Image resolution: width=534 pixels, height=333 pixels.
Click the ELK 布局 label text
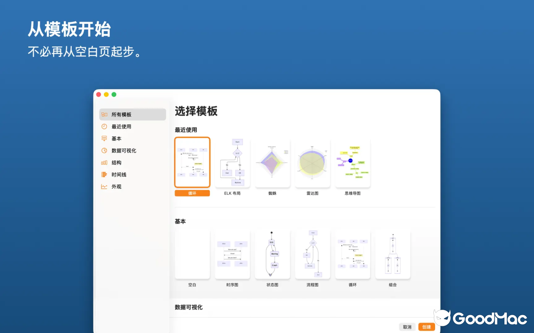pos(232,193)
